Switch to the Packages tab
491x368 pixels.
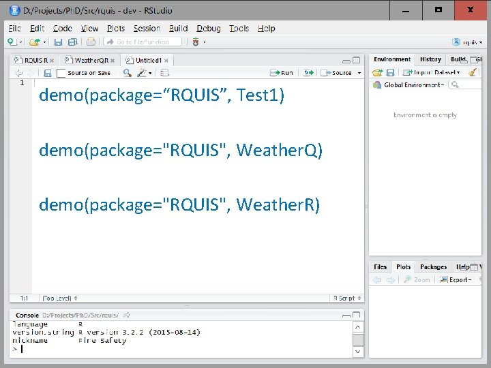pos(433,267)
